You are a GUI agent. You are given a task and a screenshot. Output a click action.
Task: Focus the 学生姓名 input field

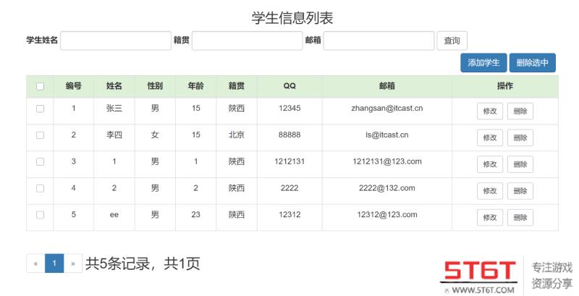[x=115, y=41]
